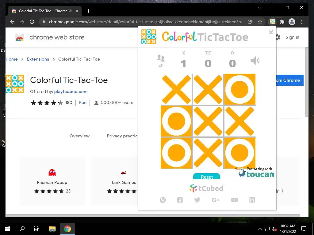Screen dimensions: 314x235
Task: Open the Fun category link
Action: (x=83, y=103)
